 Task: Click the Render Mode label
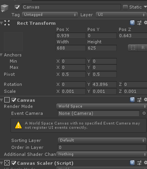(x=18, y=106)
